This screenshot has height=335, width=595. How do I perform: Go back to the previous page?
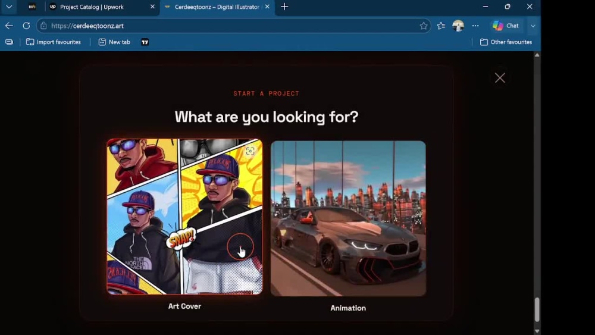point(9,26)
